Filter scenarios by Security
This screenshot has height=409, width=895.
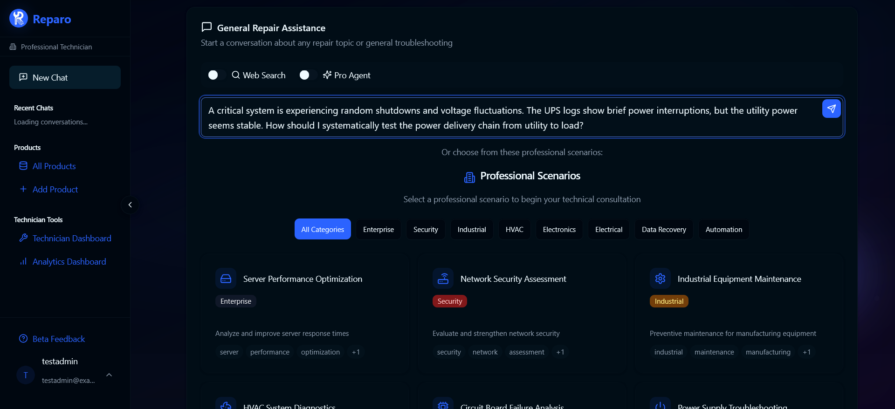(x=426, y=229)
